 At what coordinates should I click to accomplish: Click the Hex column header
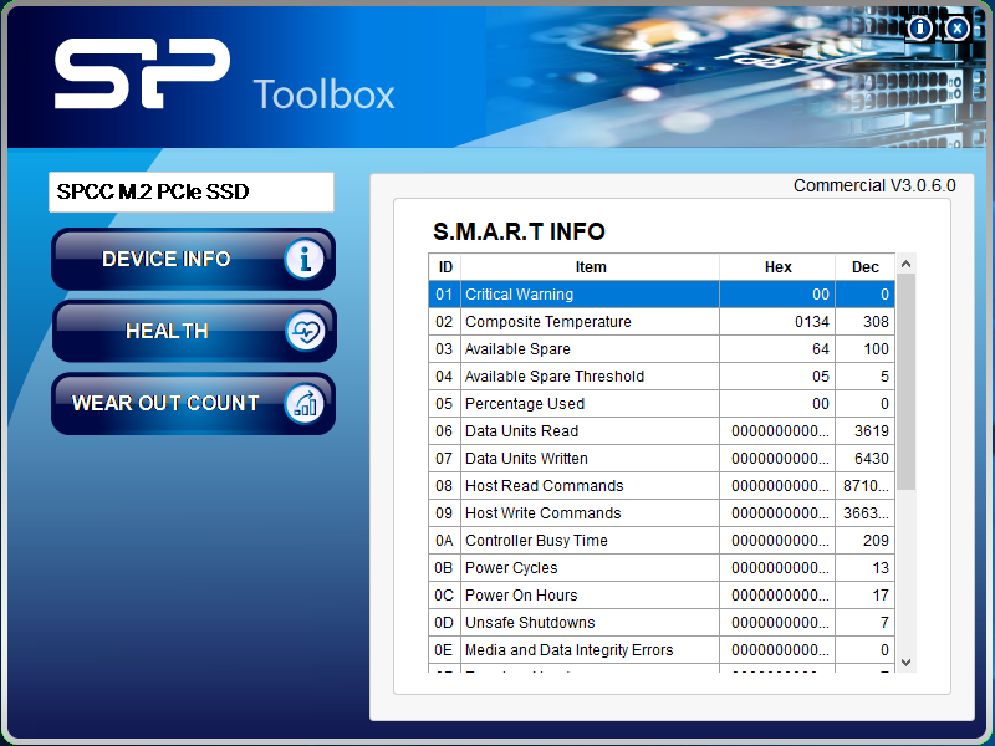[777, 267]
